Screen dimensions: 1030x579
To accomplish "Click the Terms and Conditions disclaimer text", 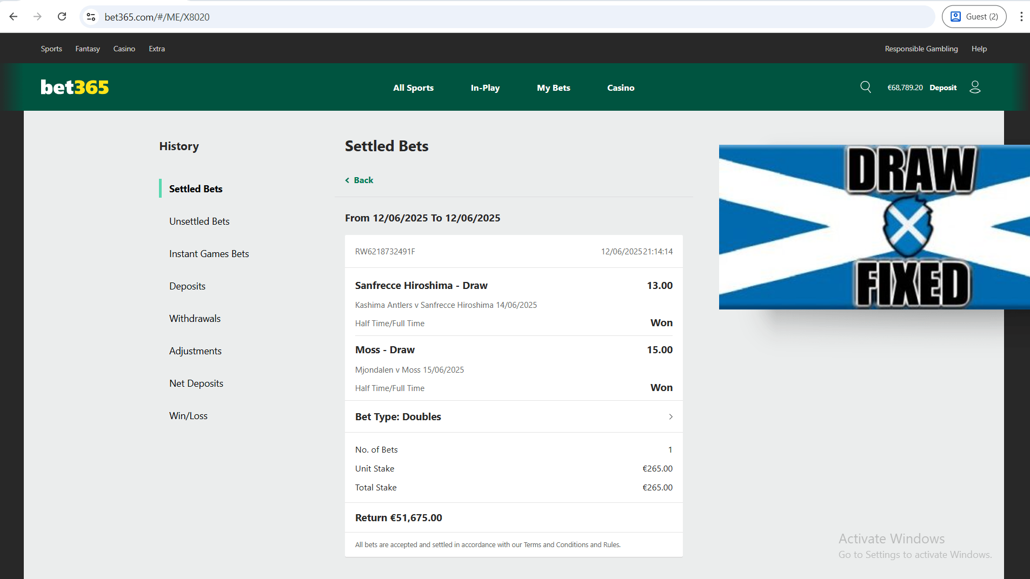I will coord(488,545).
